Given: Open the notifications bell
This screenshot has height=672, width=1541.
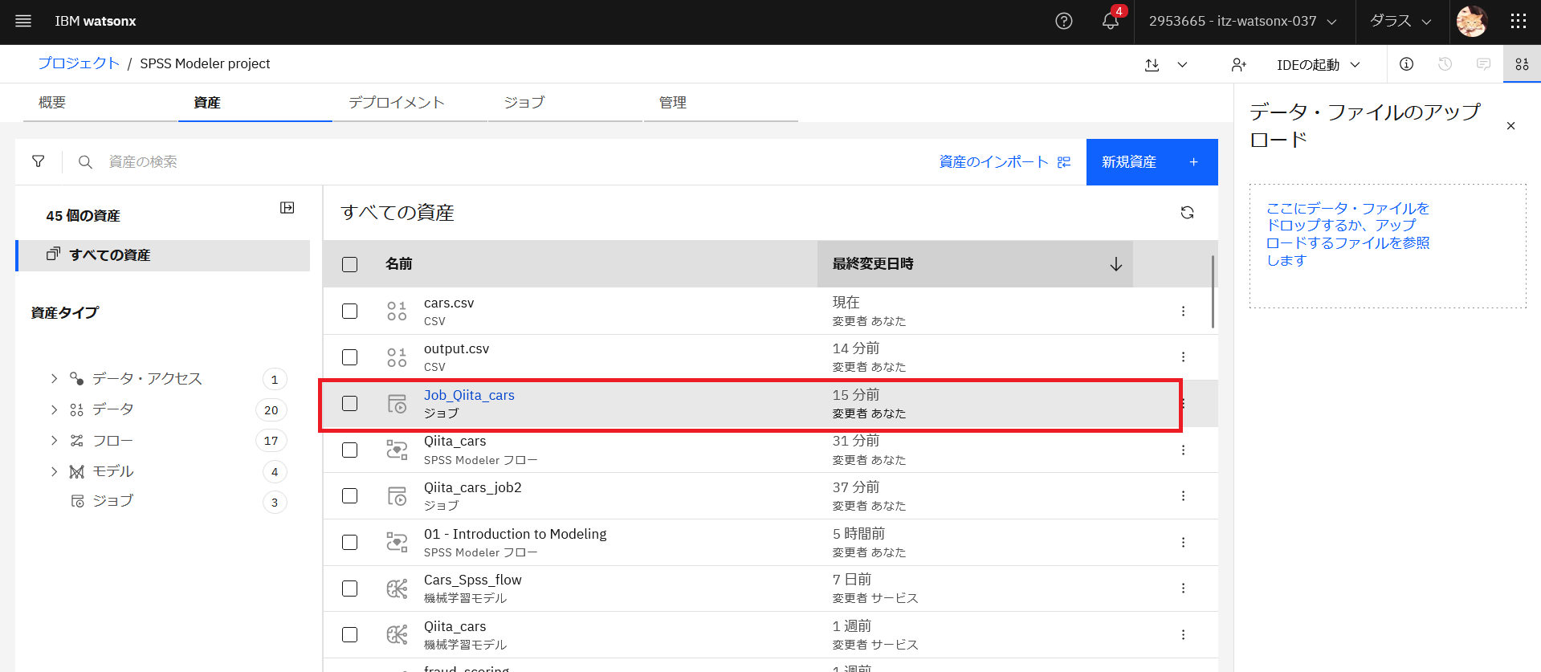Looking at the screenshot, I should pyautogui.click(x=1111, y=22).
